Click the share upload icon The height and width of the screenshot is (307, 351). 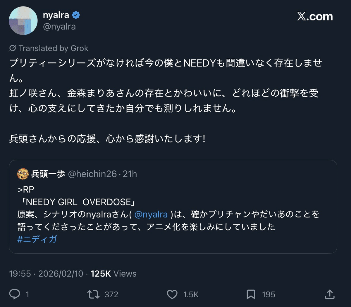pos(330,294)
